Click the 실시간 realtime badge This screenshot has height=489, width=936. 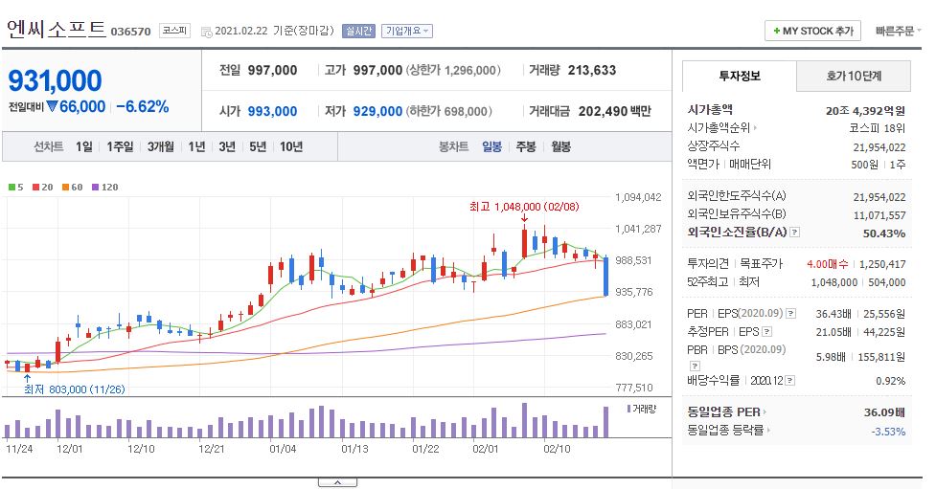click(x=358, y=31)
